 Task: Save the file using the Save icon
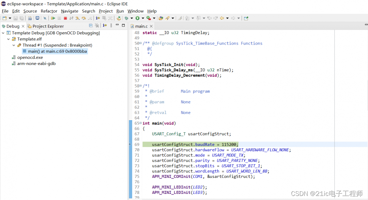point(15,18)
